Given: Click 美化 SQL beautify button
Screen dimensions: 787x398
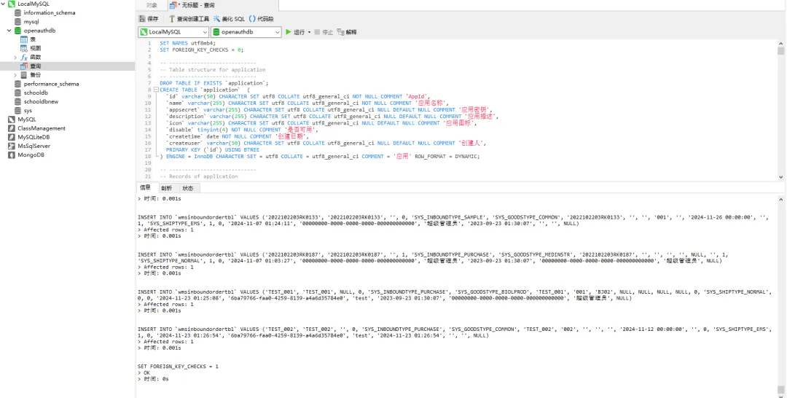Looking at the screenshot, I should 229,19.
